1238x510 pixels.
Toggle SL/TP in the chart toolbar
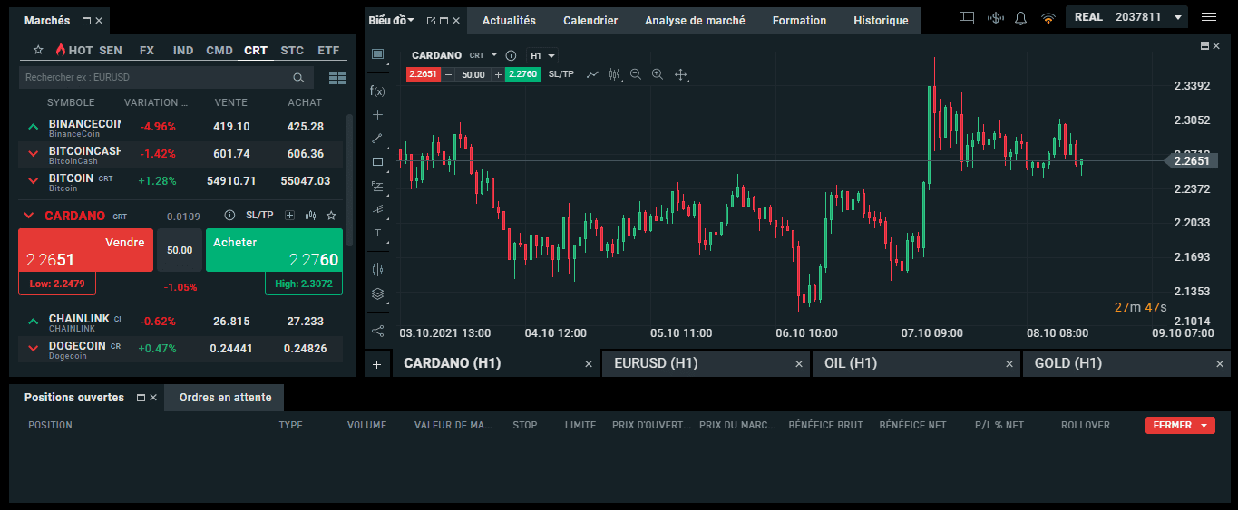561,74
